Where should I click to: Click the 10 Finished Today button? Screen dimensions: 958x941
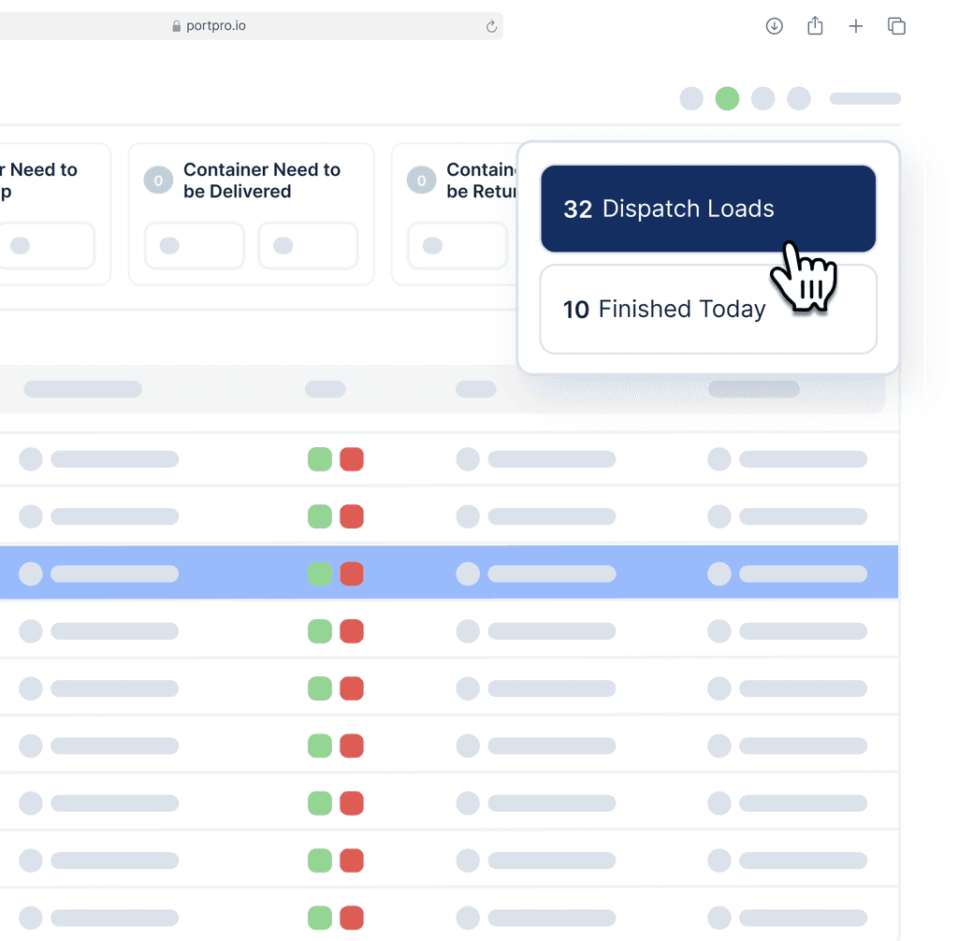click(707, 309)
